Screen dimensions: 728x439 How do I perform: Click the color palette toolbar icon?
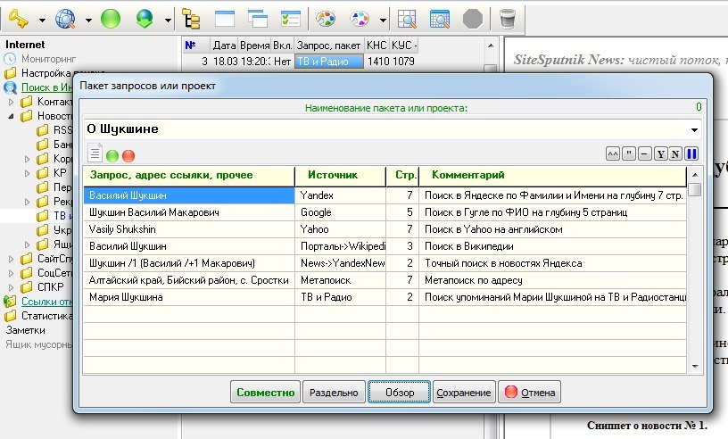(326, 18)
